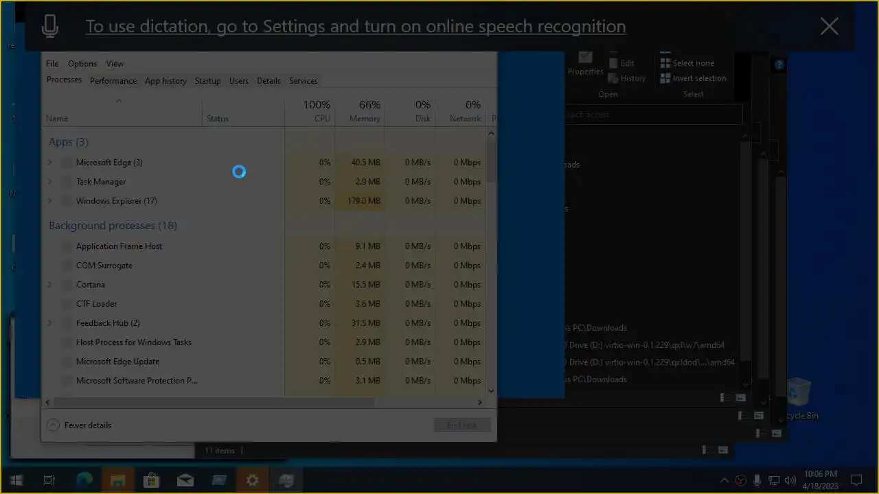Open the Options menu in Task Manager
The height and width of the screenshot is (494, 879).
(82, 64)
